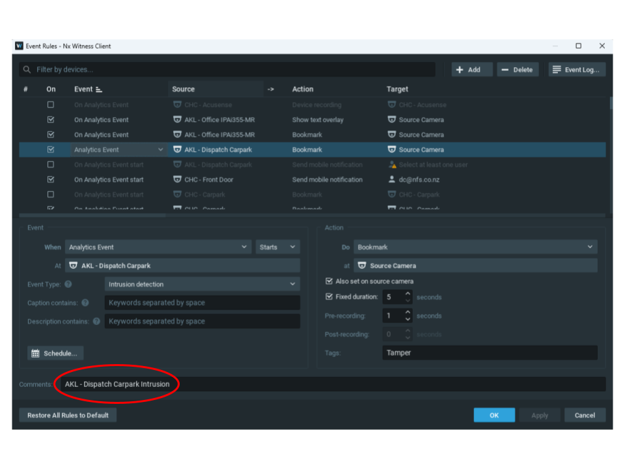
Task: Click Description contains help question icon
Action: [x=96, y=321]
